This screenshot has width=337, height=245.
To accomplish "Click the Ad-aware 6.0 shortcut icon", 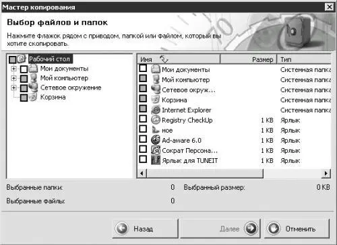I will (156, 140).
